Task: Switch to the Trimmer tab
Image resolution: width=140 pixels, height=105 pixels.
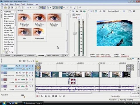Action: coord(8,55)
